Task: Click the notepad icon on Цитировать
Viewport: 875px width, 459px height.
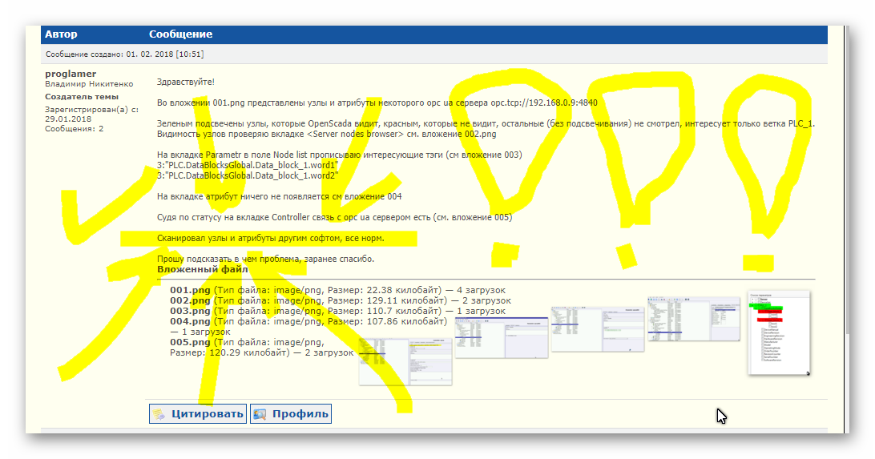Action: point(159,414)
